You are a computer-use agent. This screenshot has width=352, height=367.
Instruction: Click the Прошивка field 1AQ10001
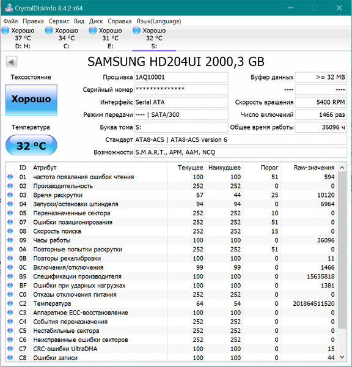point(182,77)
